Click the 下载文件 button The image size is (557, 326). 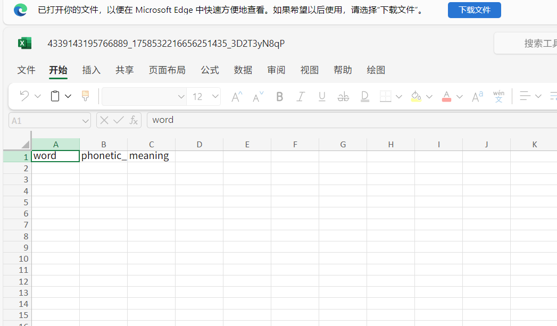(x=474, y=10)
